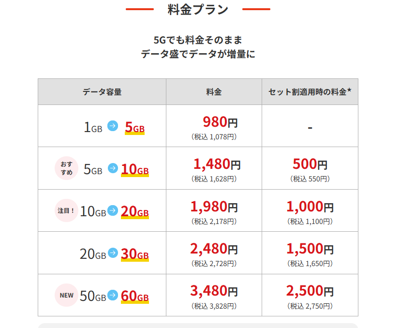The image size is (414, 328).
Task: Click the NEW pink badge
Action: tap(66, 295)
